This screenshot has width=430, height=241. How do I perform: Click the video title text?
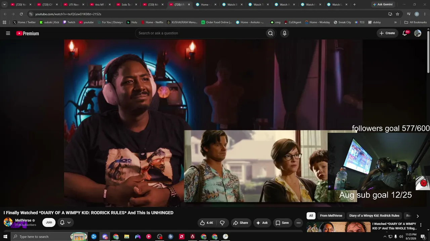pos(88,213)
